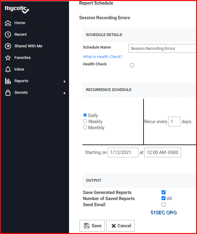Expand the Reports menu with plus

(64, 82)
